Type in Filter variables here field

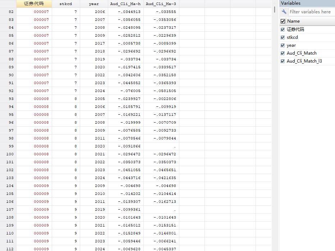pyautogui.click(x=312, y=12)
